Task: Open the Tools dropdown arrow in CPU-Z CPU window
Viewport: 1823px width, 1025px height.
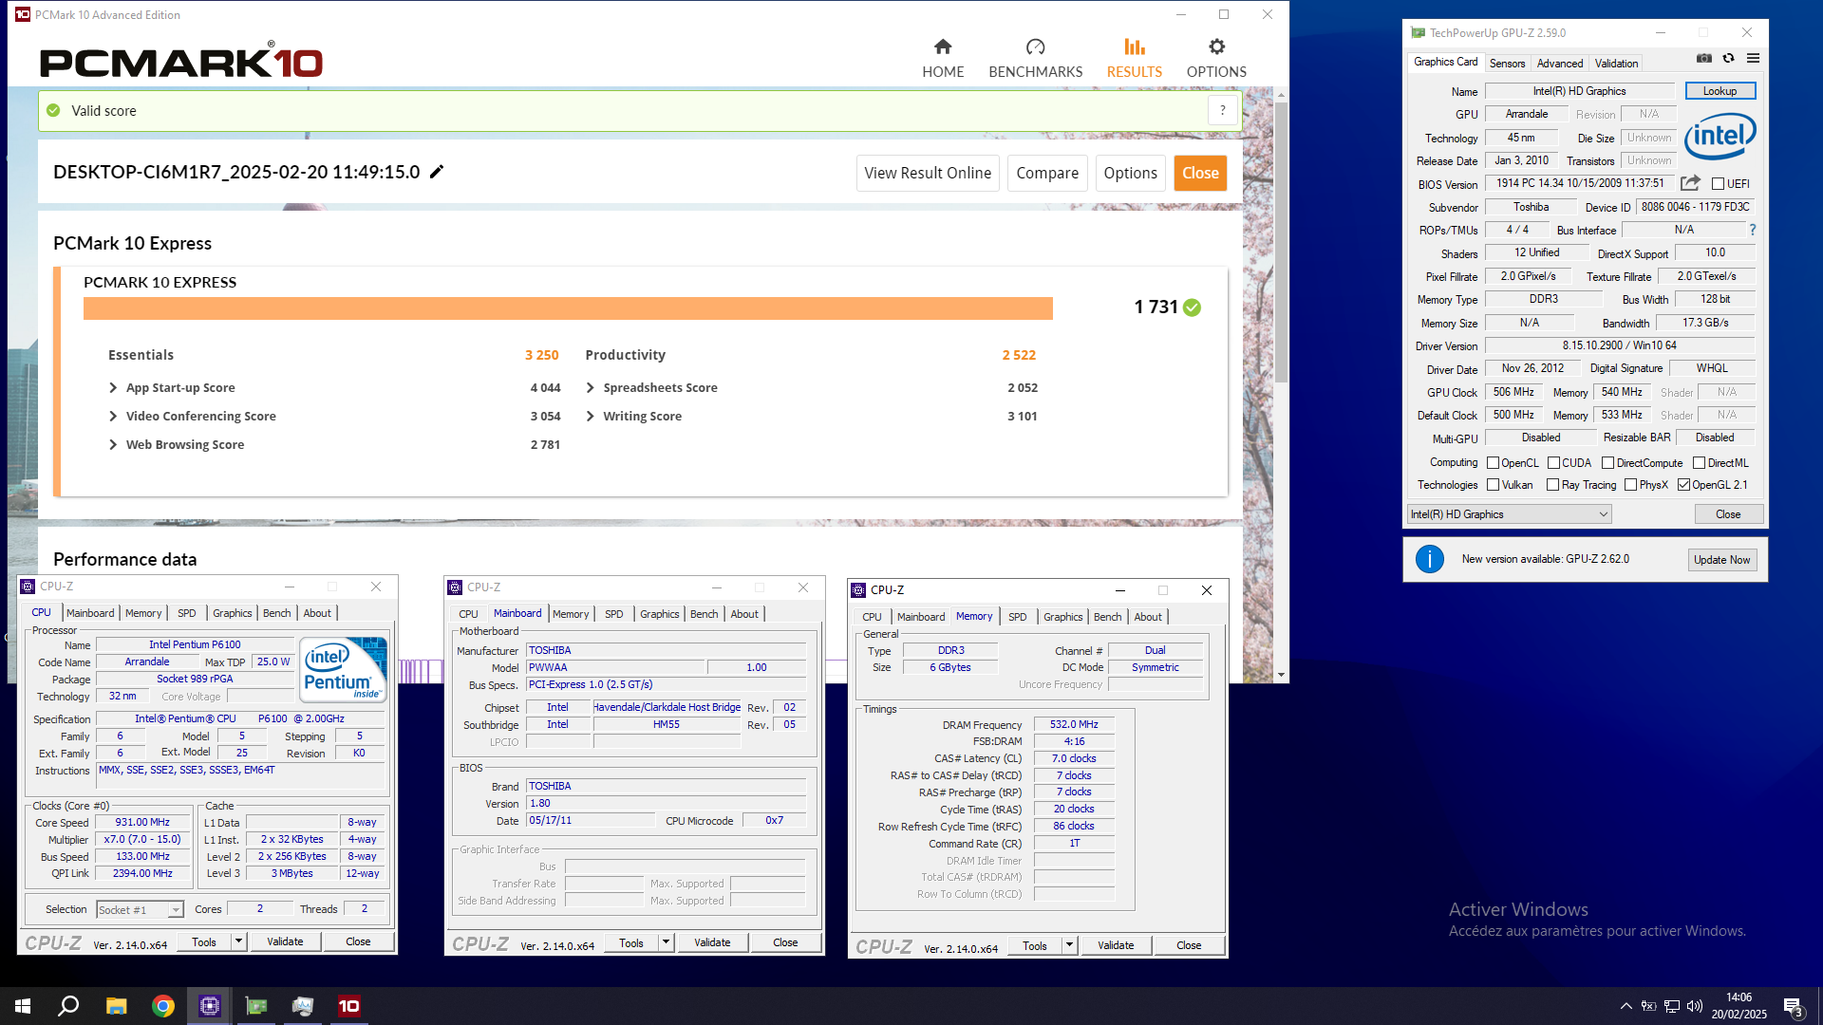Action: coord(238,941)
